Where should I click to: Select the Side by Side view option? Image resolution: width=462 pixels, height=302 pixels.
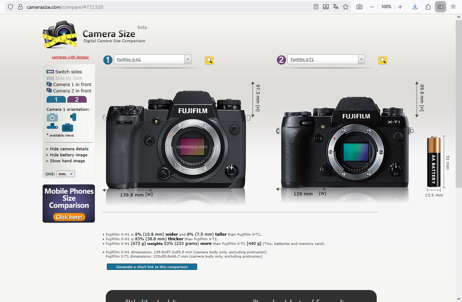[x=64, y=78]
